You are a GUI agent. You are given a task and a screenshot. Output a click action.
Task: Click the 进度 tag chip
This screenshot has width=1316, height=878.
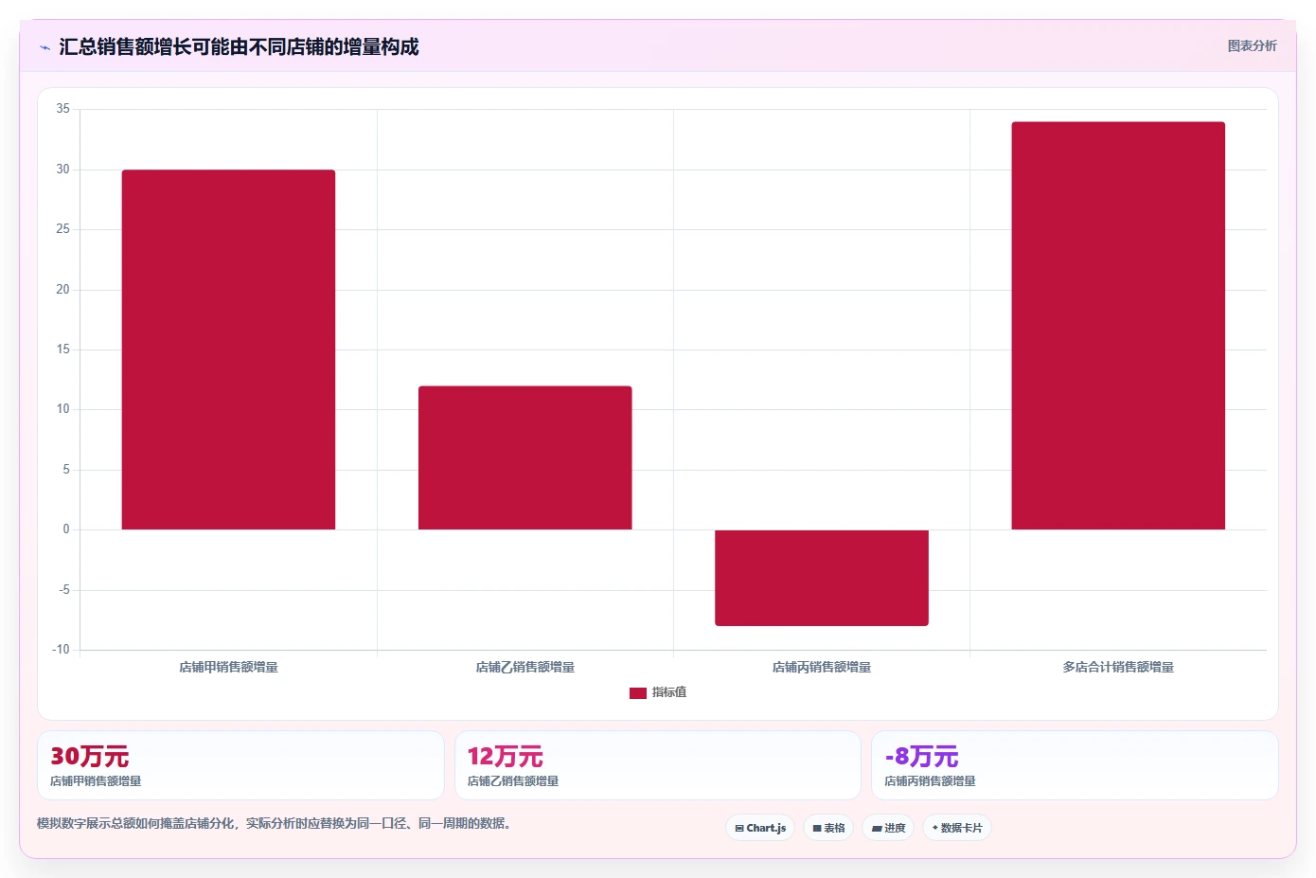click(888, 828)
